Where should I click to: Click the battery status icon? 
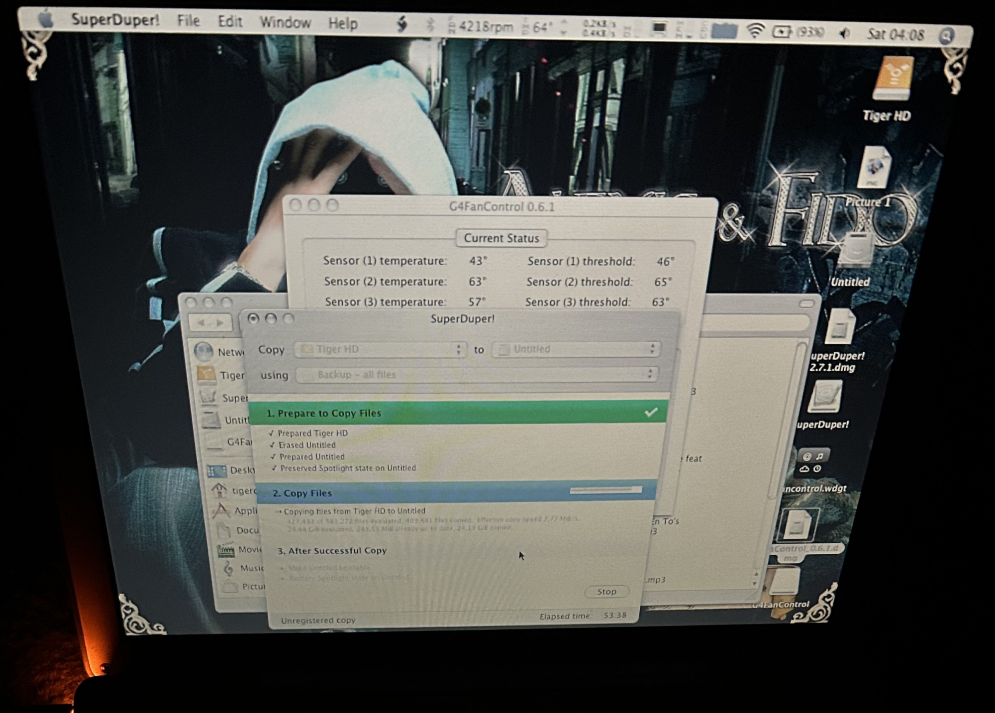(x=782, y=32)
